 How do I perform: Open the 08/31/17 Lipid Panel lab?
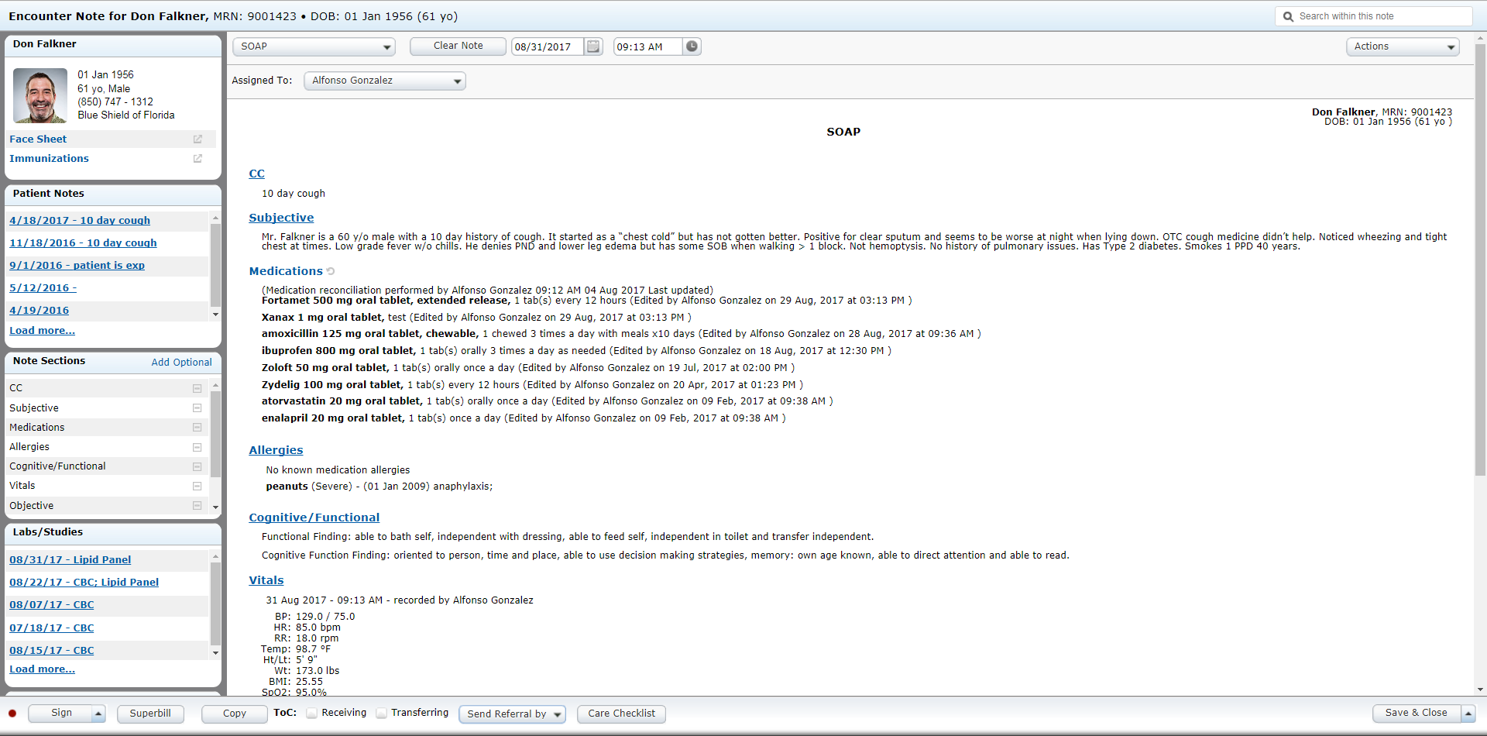coord(70,560)
